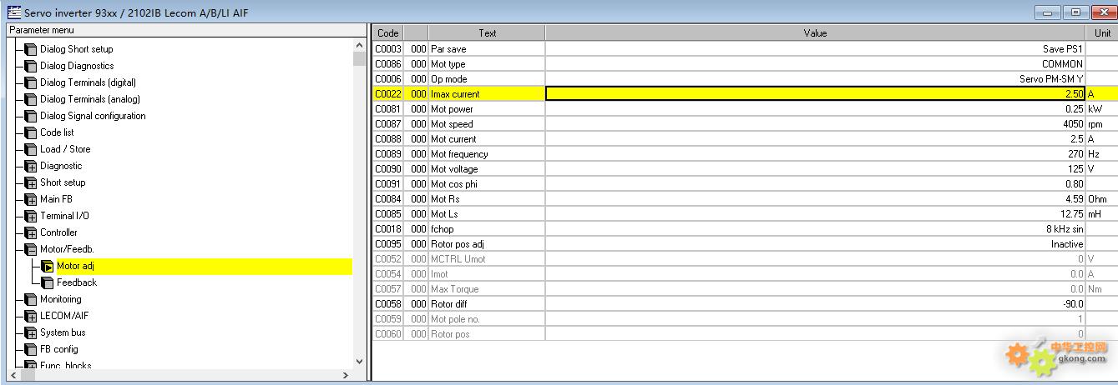This screenshot has height=385, width=1118.
Task: Open Dialog Signal configuration entry
Action: coord(93,116)
